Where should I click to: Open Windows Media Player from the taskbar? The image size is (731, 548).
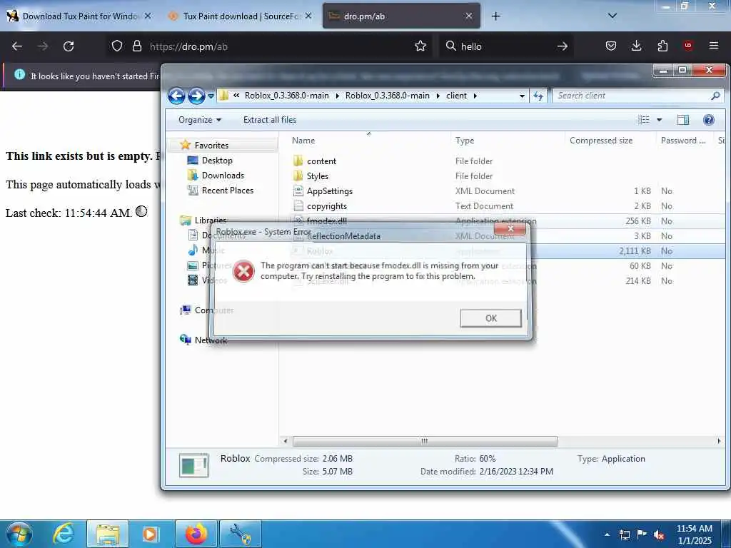click(x=150, y=534)
